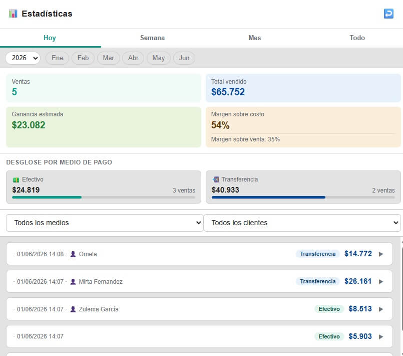Switch to the Mes tab
The width and height of the screenshot is (403, 356).
254,38
